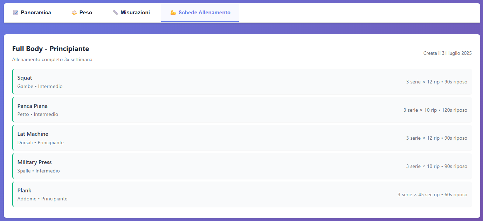The height and width of the screenshot is (221, 483).
Task: Click the green accent bar of Panca Piana
Action: click(13, 110)
